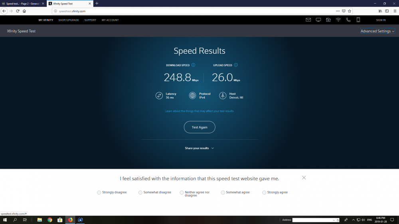Click the download speed info icon
The width and height of the screenshot is (399, 224).
point(193,65)
